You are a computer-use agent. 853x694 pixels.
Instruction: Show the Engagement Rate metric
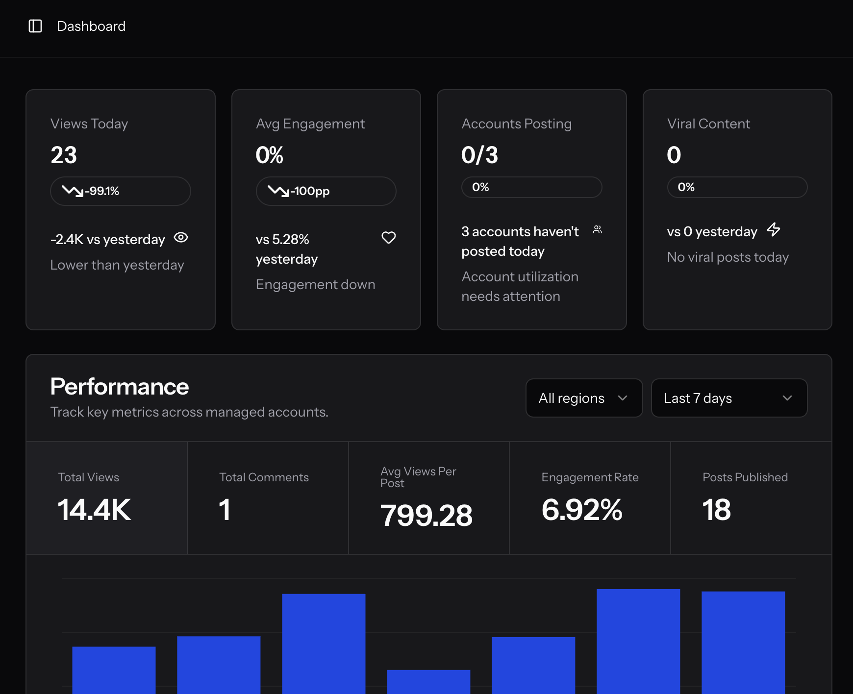point(590,498)
